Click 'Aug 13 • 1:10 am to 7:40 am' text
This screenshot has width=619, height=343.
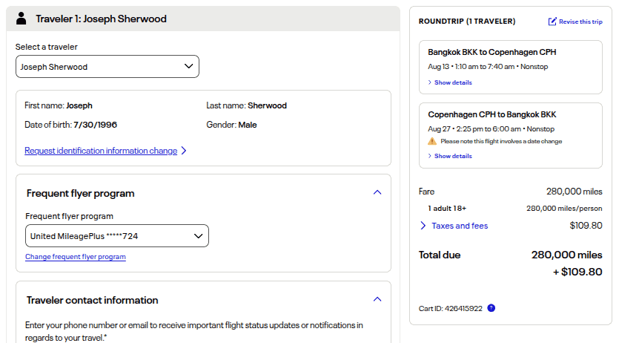point(471,67)
